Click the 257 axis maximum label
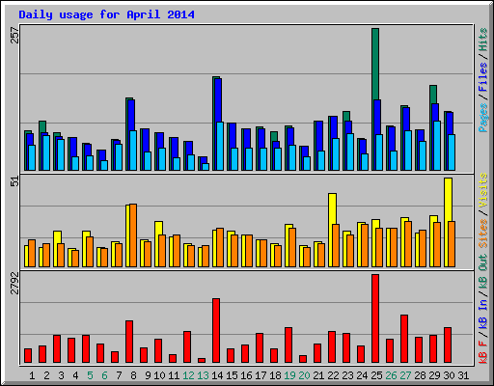494x386 pixels. [x=14, y=36]
